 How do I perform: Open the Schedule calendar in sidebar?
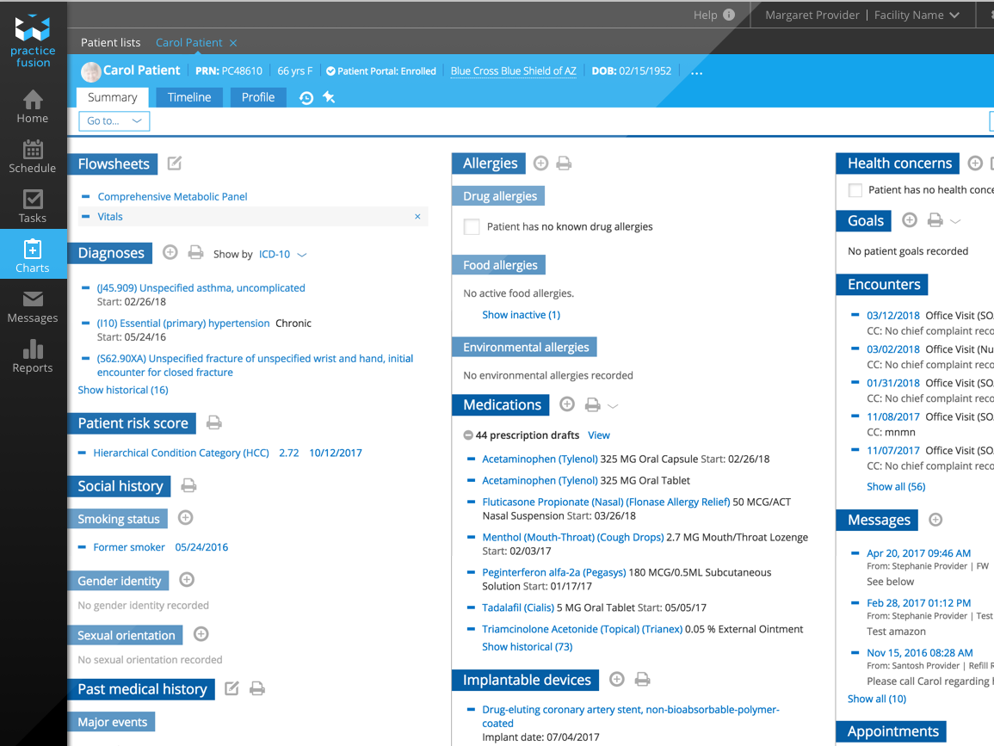tap(33, 157)
